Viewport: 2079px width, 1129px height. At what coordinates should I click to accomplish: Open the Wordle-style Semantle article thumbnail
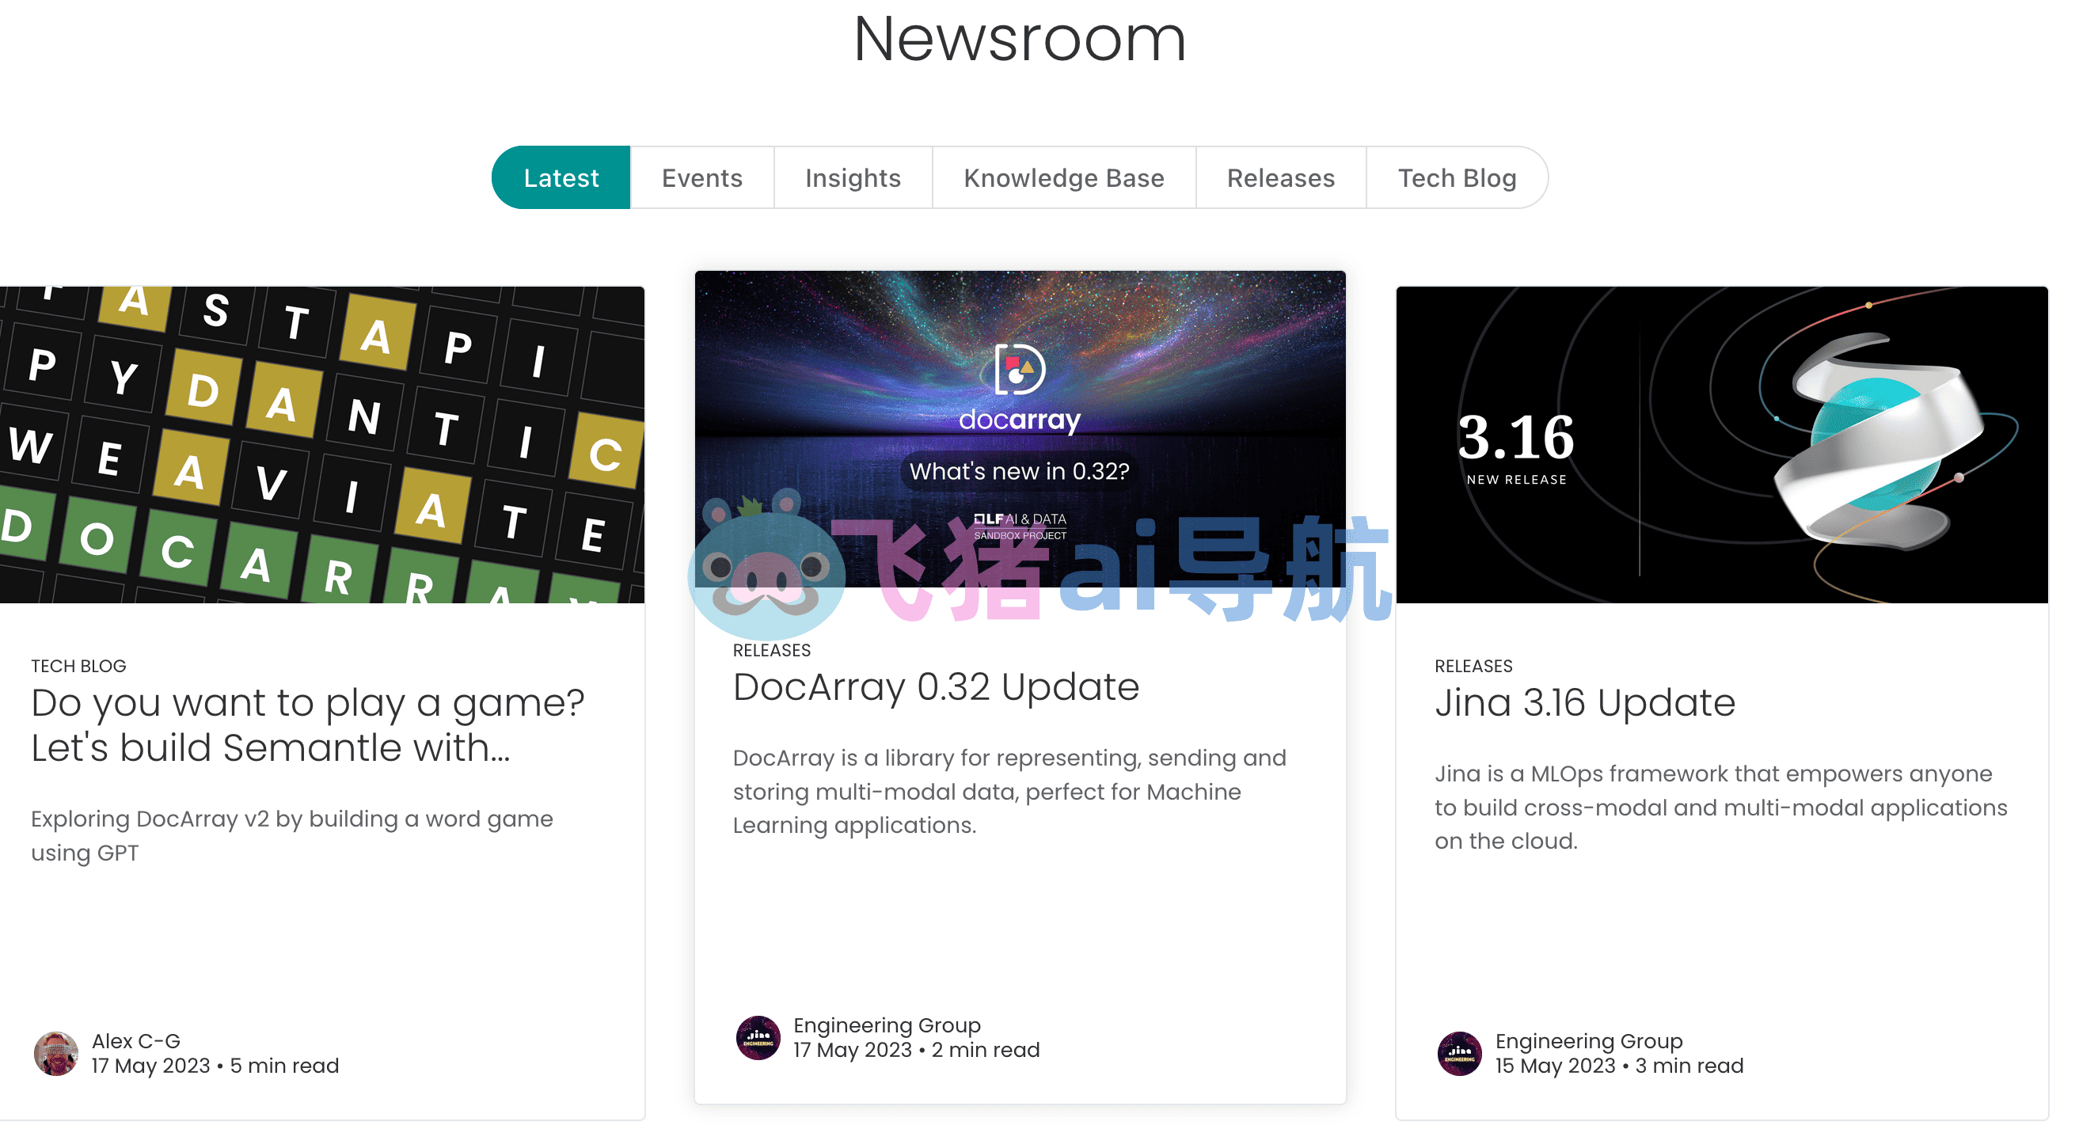pyautogui.click(x=322, y=445)
